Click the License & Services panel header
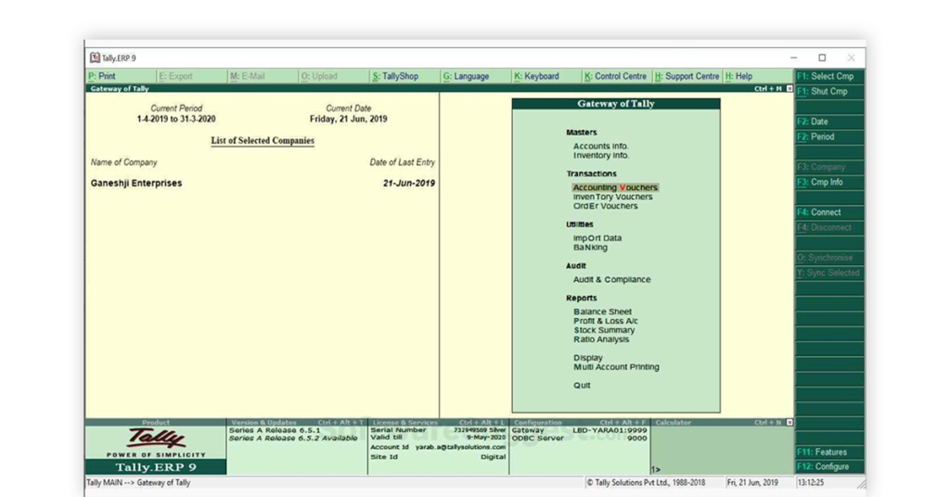Viewport: 950px width, 497px height. click(x=438, y=422)
